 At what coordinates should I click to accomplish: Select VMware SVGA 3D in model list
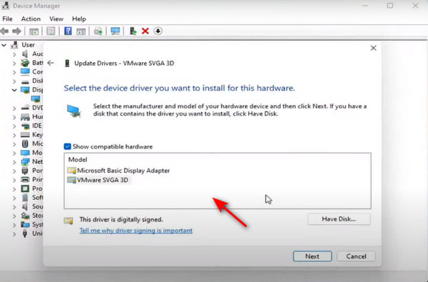(x=98, y=180)
